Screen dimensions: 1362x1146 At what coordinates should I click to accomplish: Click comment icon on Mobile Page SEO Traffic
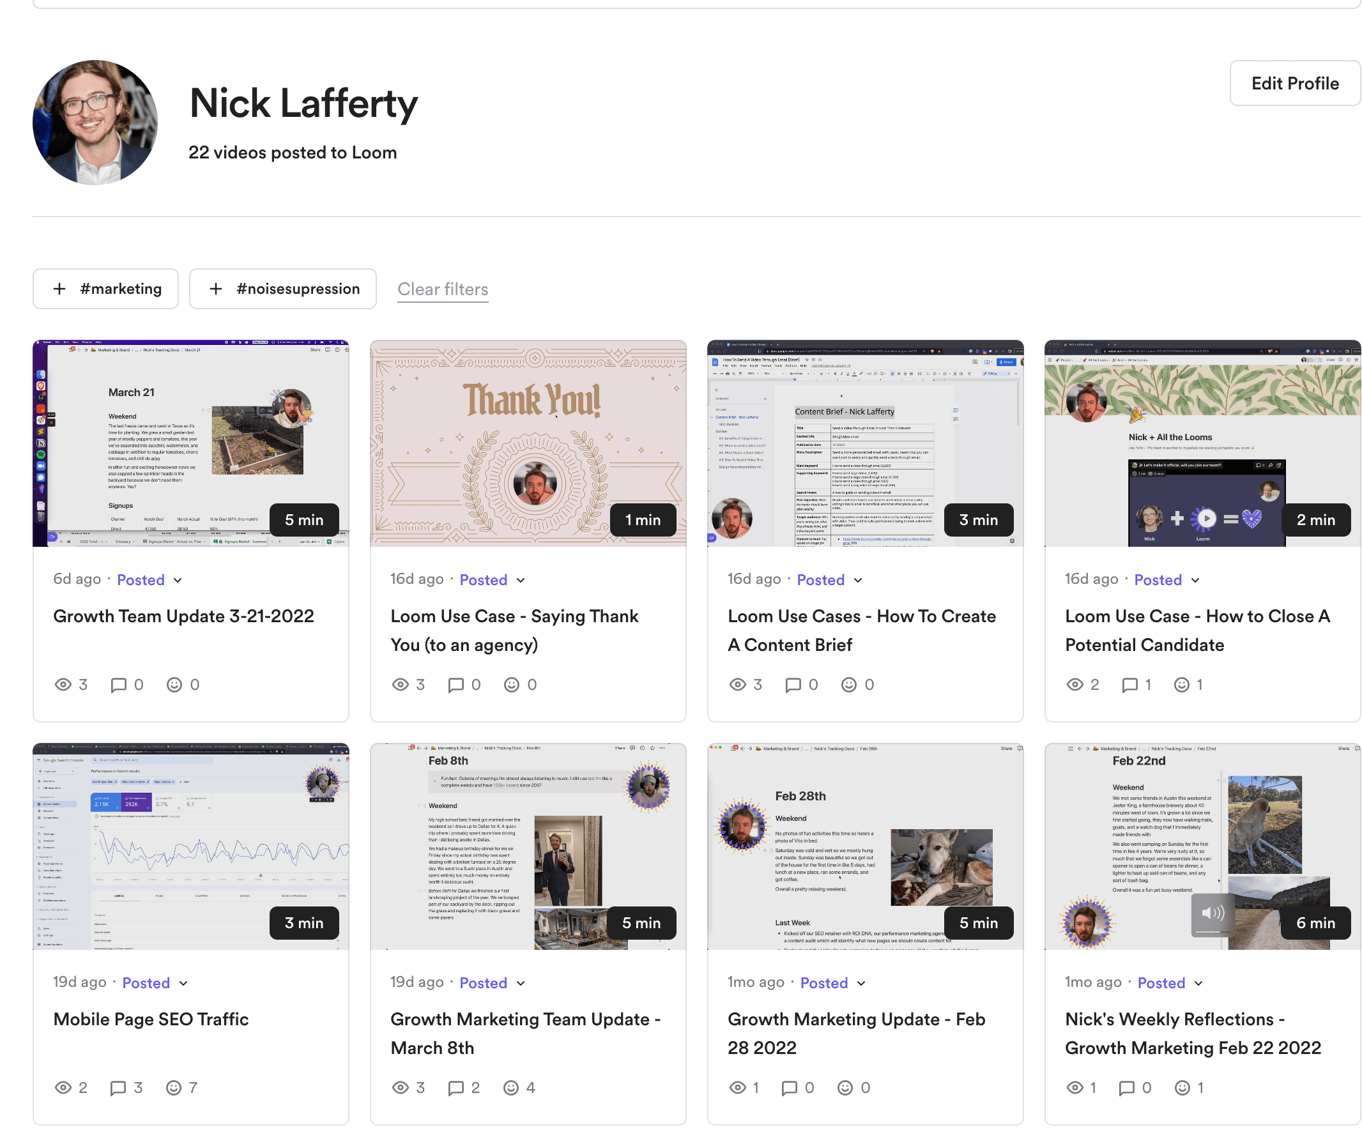coord(118,1088)
